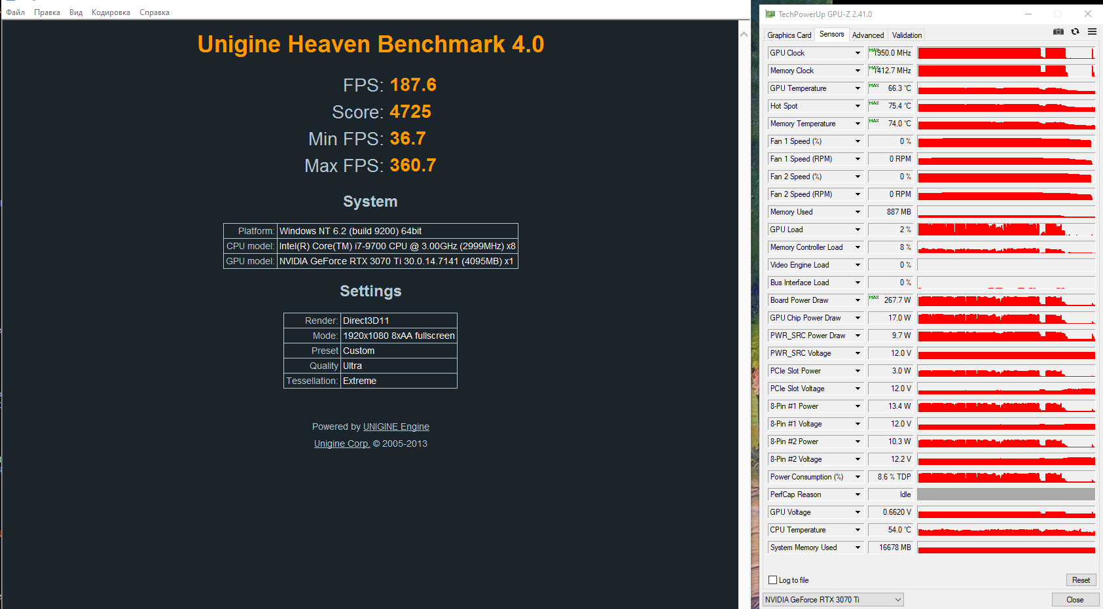The width and height of the screenshot is (1103, 609).
Task: Open the GPU Voltage sensor dropdown
Action: coord(858,512)
